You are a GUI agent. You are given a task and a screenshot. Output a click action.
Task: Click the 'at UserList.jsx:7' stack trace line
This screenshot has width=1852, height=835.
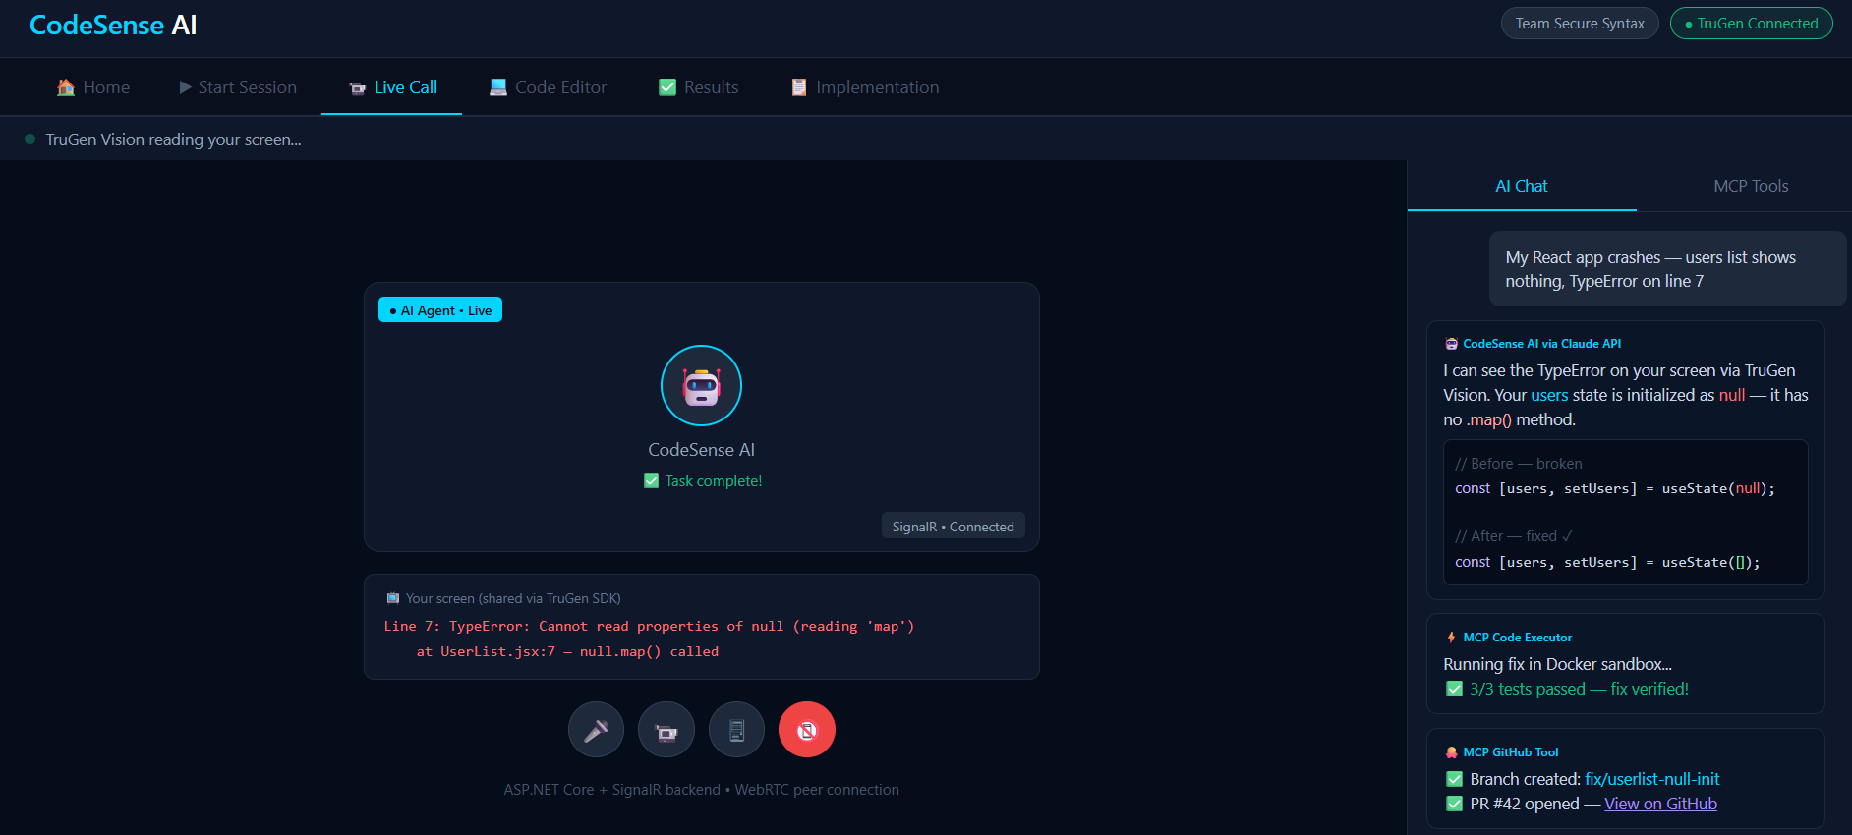[567, 651]
